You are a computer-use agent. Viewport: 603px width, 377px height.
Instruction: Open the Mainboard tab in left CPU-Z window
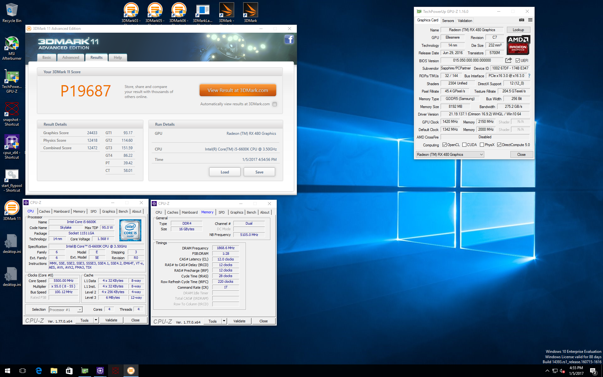pos(62,211)
